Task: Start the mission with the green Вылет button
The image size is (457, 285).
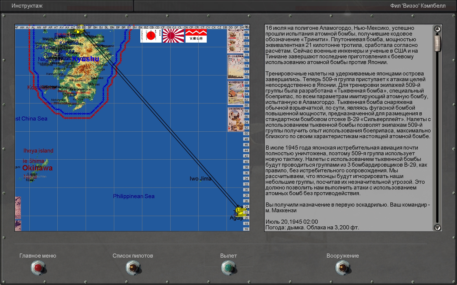Action: [x=228, y=268]
